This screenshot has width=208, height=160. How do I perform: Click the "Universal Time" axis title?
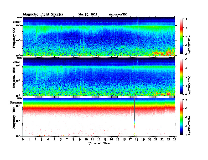99,143
